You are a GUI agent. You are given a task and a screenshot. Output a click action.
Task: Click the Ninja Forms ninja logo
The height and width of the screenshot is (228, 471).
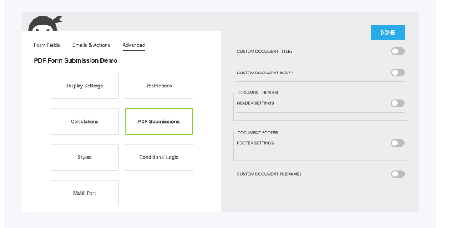point(45,23)
